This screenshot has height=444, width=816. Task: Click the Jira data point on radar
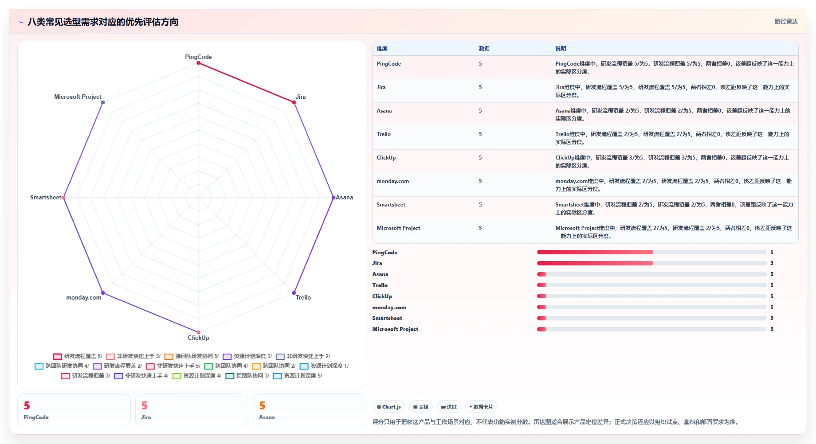[294, 102]
